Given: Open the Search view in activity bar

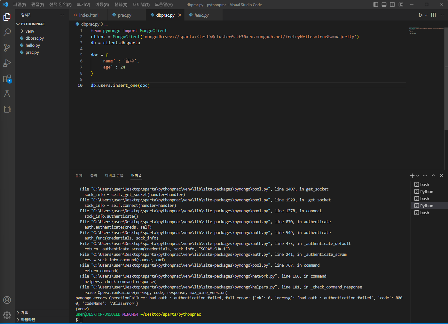Looking at the screenshot, I should click(x=7, y=32).
